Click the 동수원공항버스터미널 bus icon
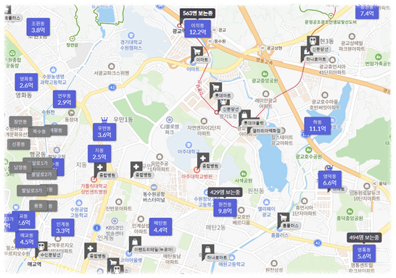 tap(154, 188)
